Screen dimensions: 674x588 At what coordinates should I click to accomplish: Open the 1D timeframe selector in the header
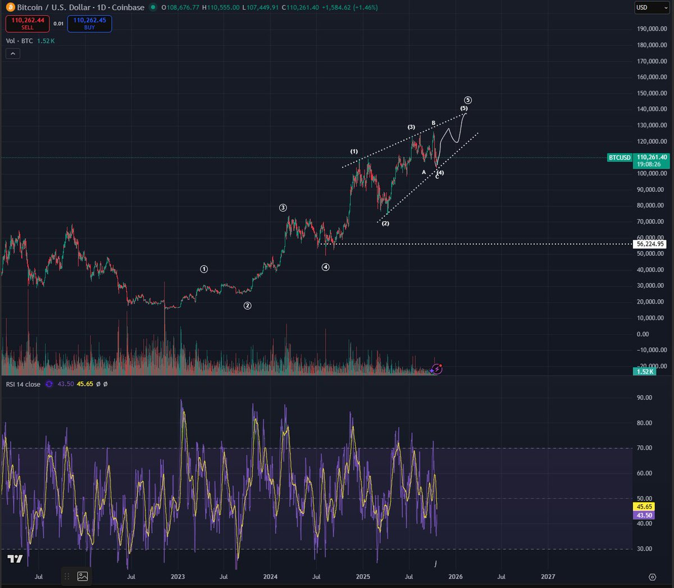pyautogui.click(x=102, y=8)
